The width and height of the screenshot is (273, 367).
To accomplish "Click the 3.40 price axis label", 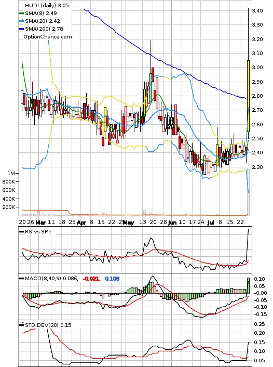I will tap(257, 10).
